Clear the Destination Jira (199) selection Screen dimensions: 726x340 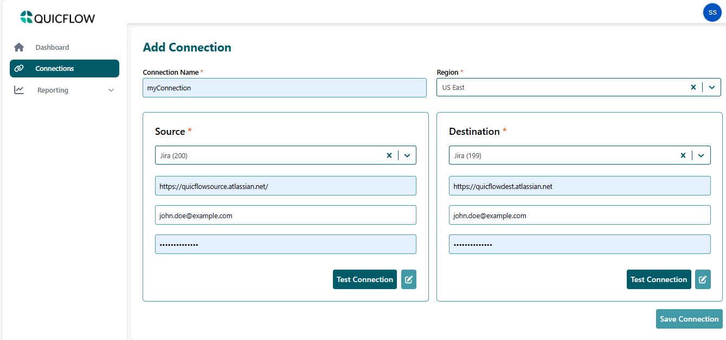(x=683, y=155)
